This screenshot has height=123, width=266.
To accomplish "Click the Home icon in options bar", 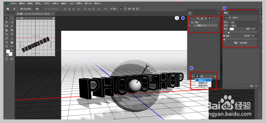I will [x=8, y=9].
